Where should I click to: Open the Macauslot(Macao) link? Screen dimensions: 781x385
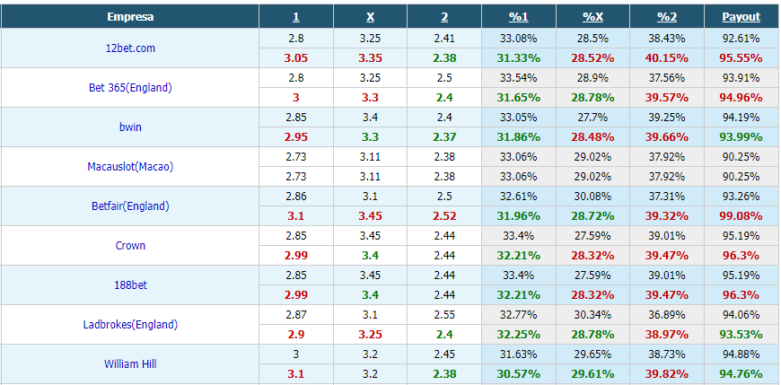pyautogui.click(x=130, y=167)
